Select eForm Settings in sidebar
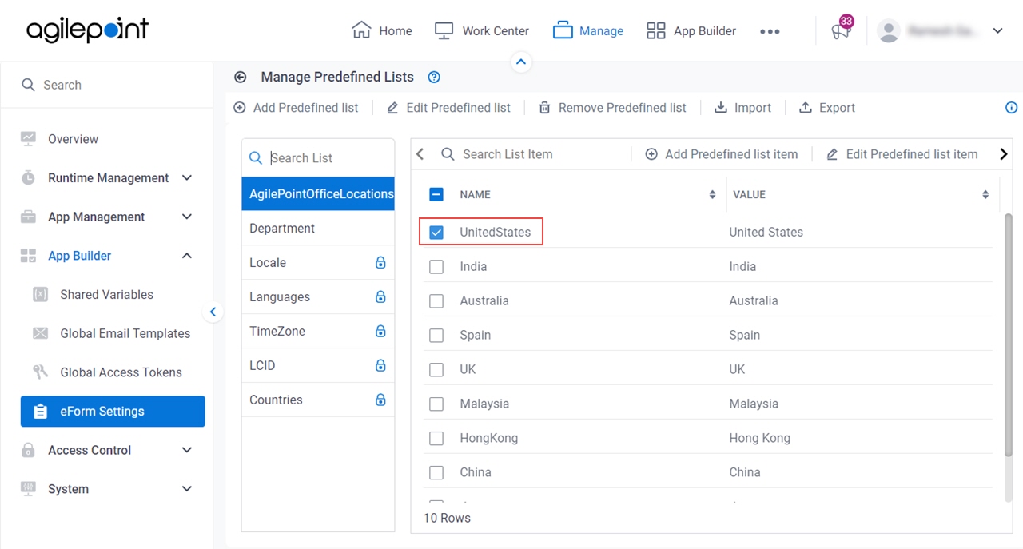Screen dimensions: 1023x549 (113, 412)
